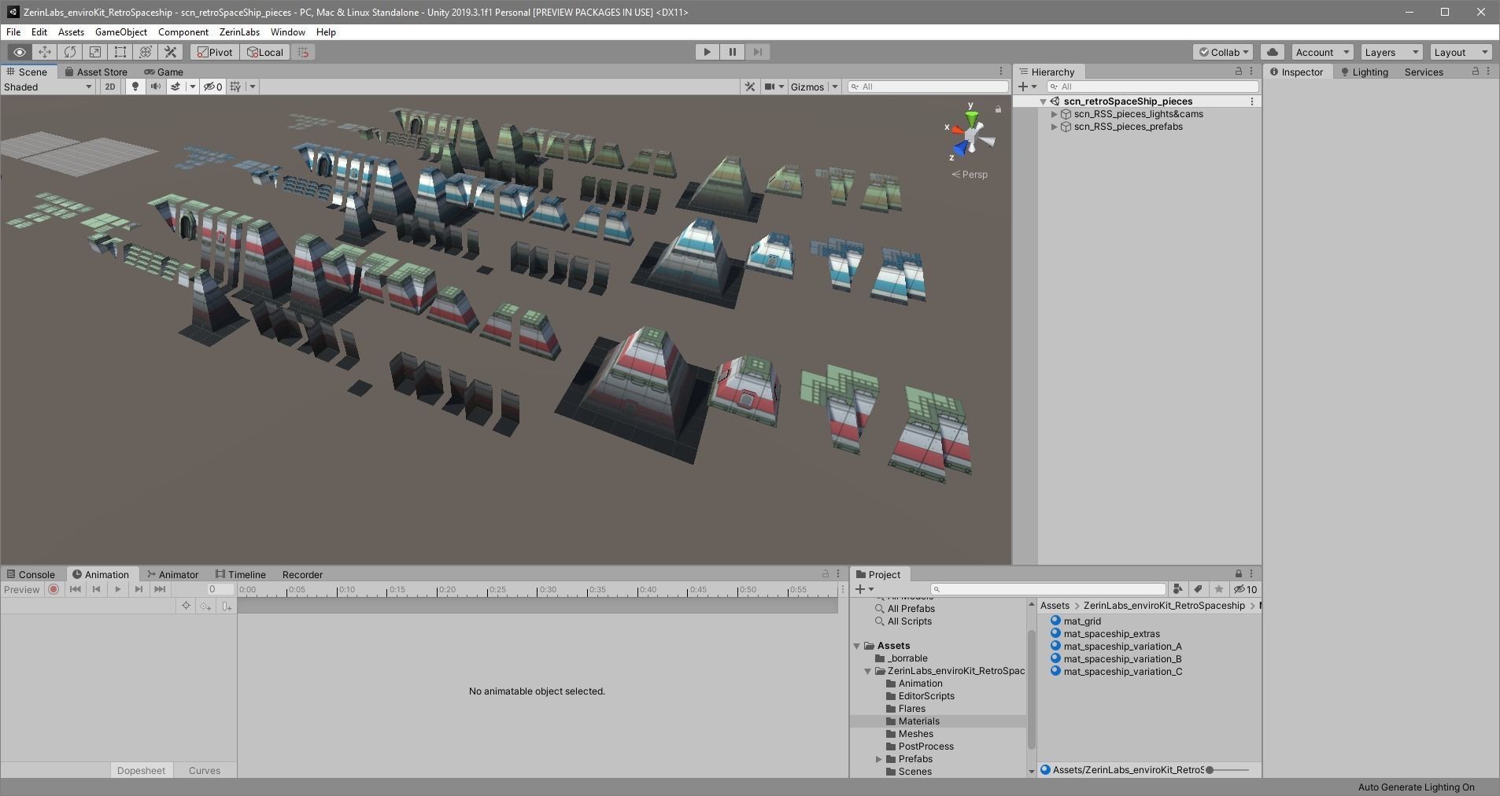
Task: Expand scn_RSS_pieces_prefabs in Hierarchy
Action: 1054,127
